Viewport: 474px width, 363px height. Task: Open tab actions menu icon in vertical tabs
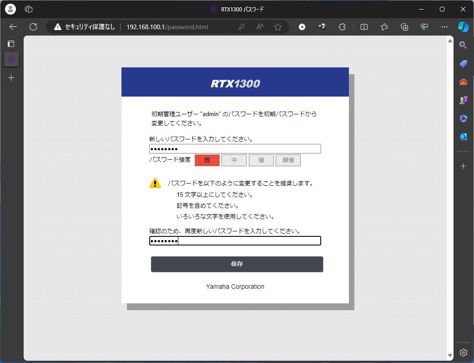tap(11, 44)
